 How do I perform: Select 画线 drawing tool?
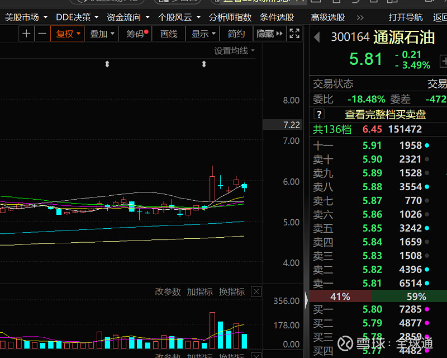click(169, 34)
